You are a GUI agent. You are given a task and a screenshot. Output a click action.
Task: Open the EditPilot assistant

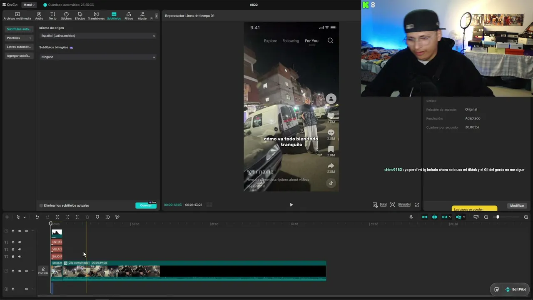pos(516,290)
